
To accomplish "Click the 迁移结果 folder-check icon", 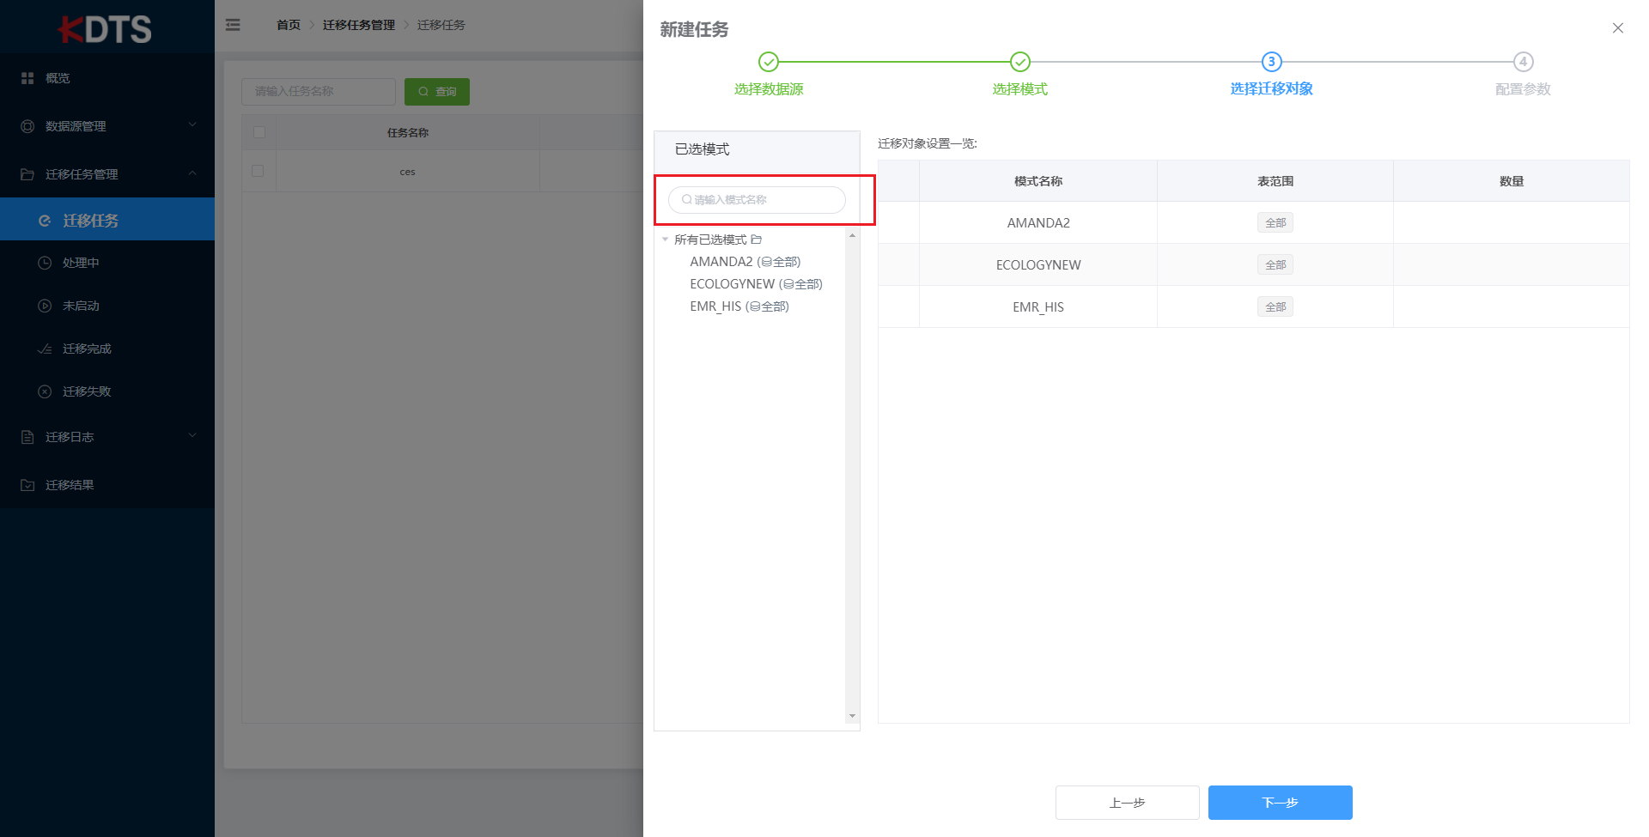I will tap(27, 485).
